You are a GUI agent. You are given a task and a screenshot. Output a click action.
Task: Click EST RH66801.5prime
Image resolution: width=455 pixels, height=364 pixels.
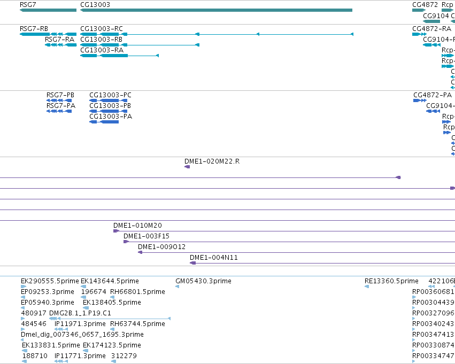(x=112, y=297)
